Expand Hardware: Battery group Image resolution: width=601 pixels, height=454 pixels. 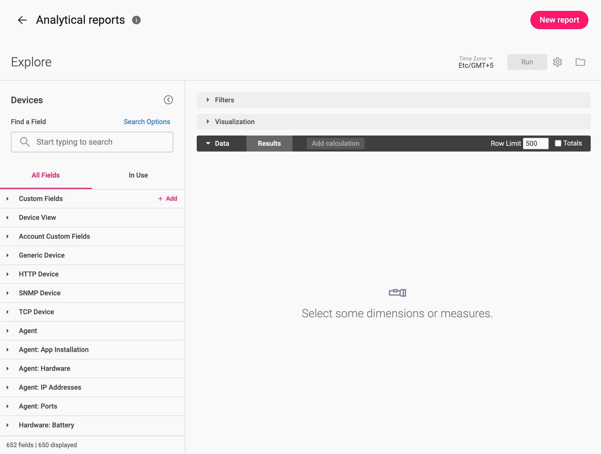(92, 425)
